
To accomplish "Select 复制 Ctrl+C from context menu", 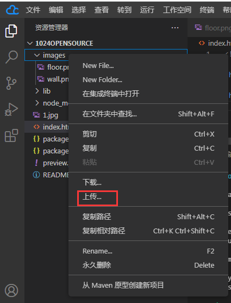I will [148, 148].
